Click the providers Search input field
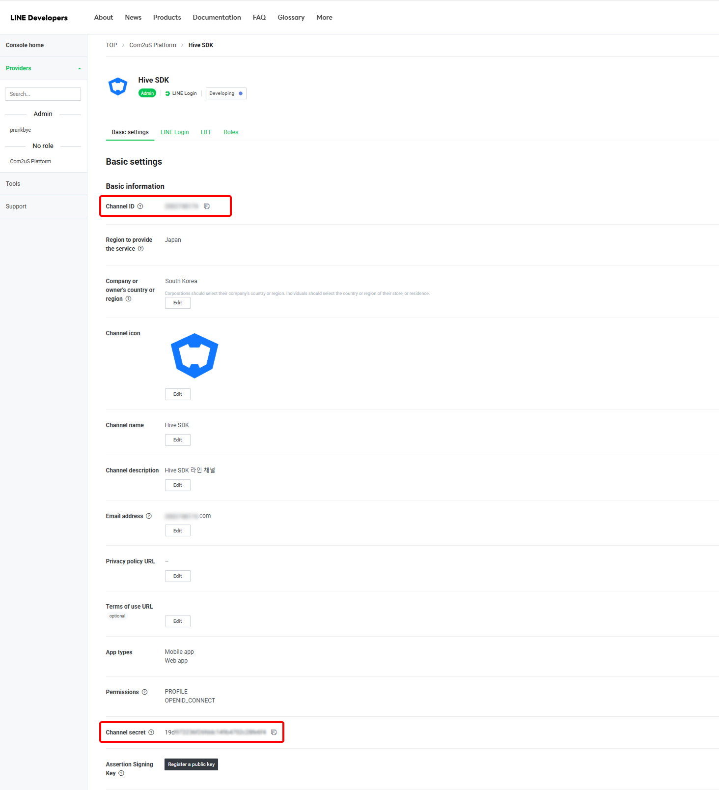 [x=43, y=94]
